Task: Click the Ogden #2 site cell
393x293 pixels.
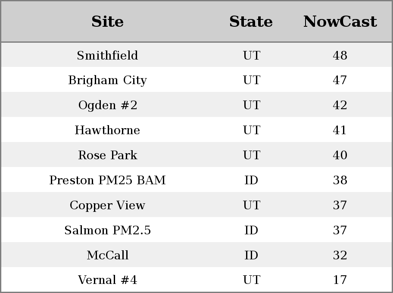Action: tap(107, 105)
